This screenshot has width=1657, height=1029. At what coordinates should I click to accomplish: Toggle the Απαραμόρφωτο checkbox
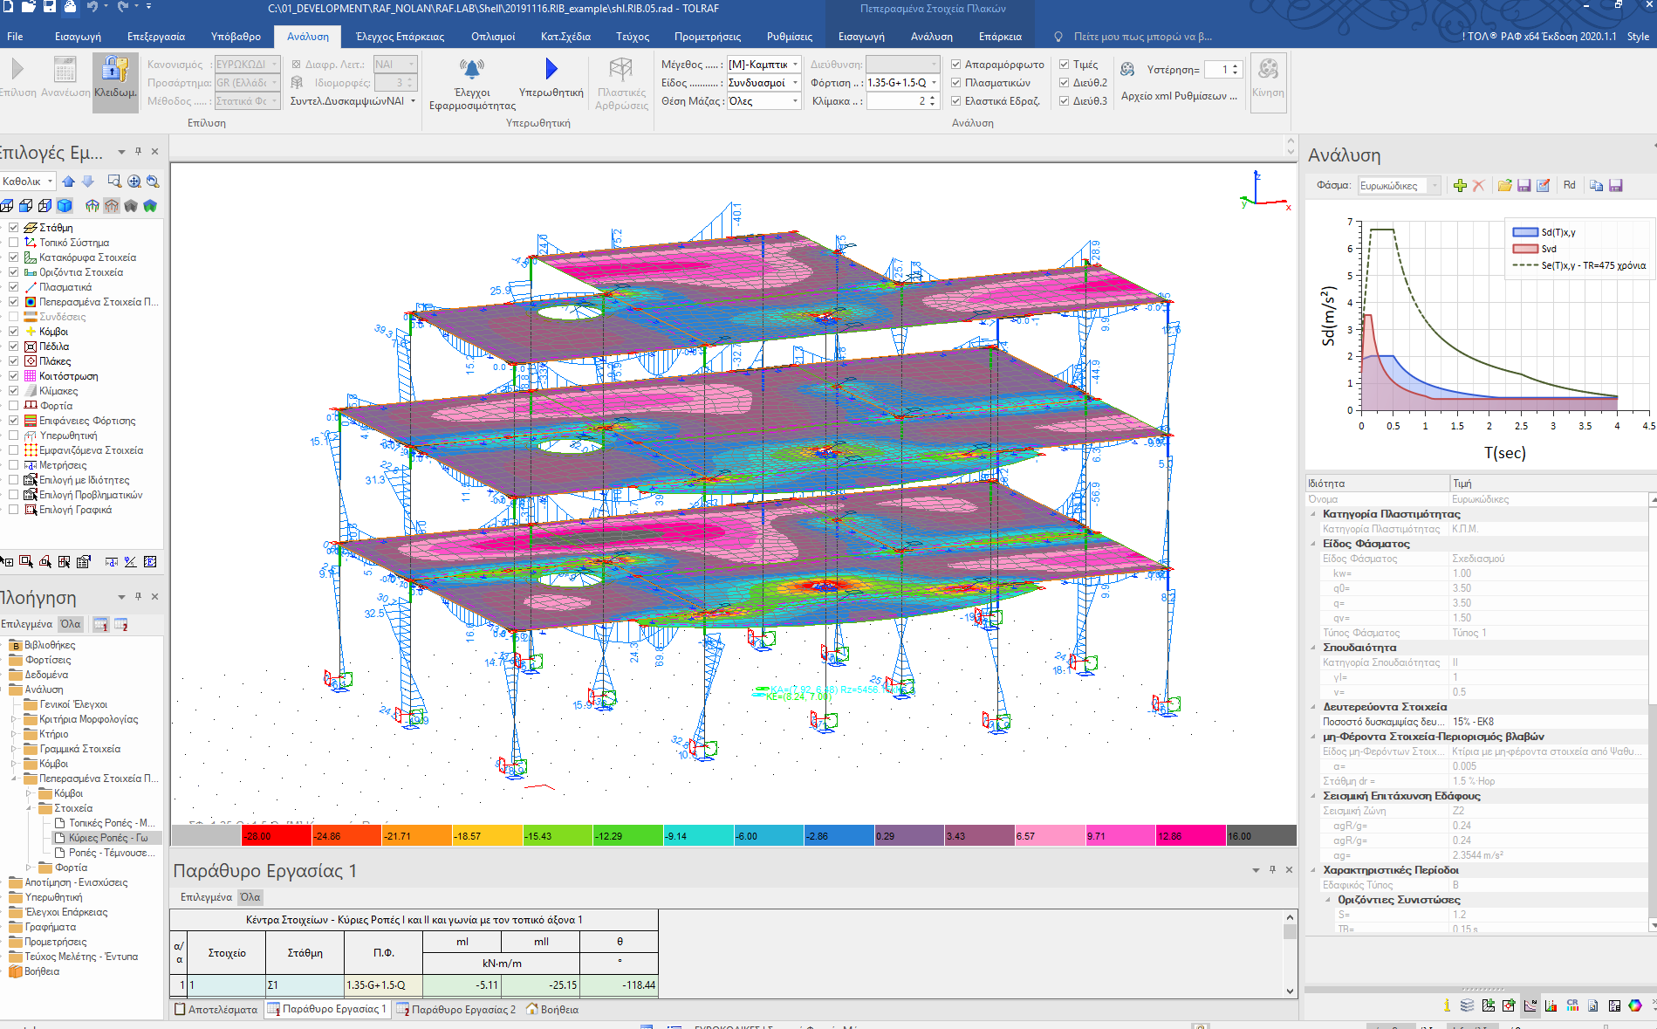pos(956,65)
